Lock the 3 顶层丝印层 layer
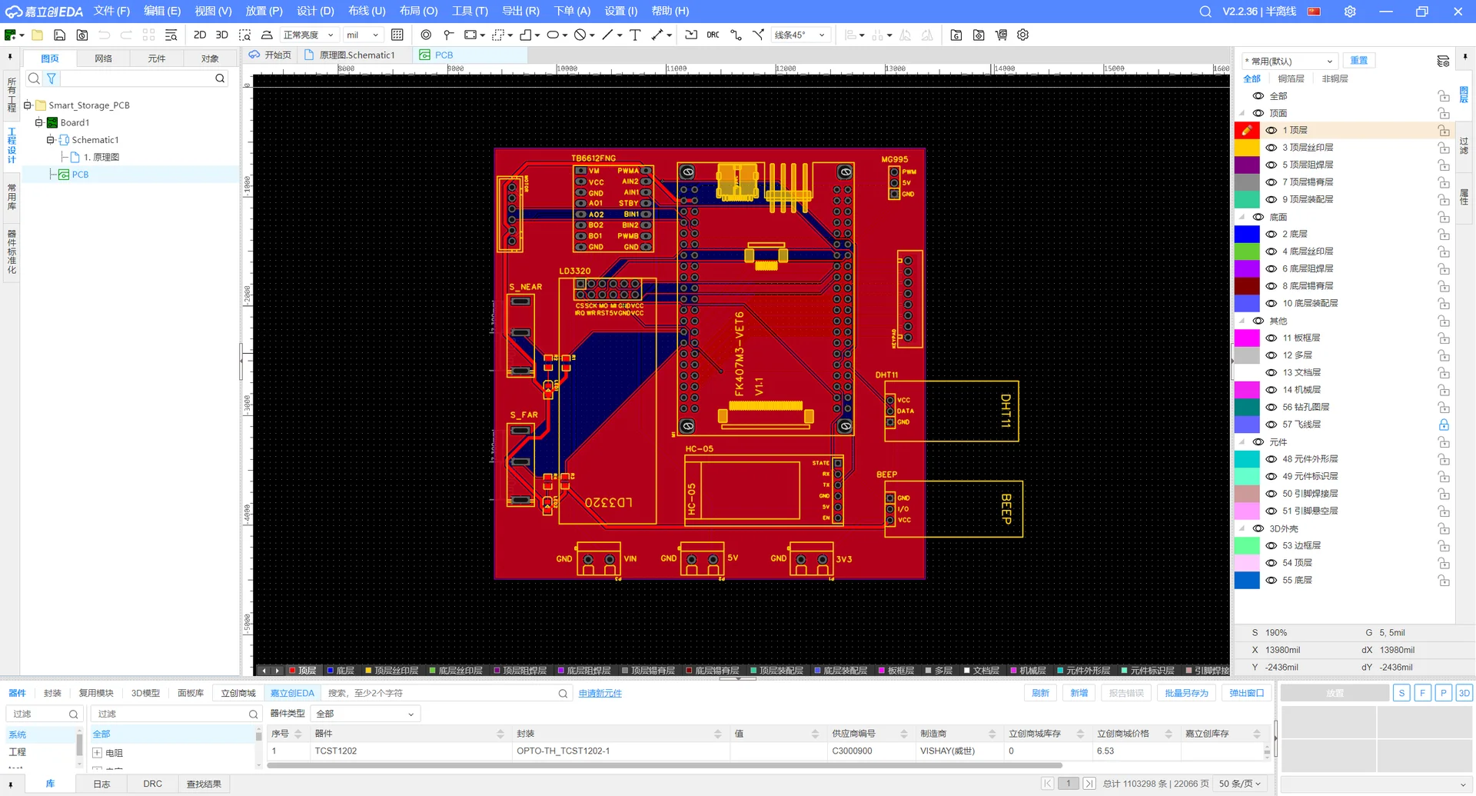 point(1444,147)
